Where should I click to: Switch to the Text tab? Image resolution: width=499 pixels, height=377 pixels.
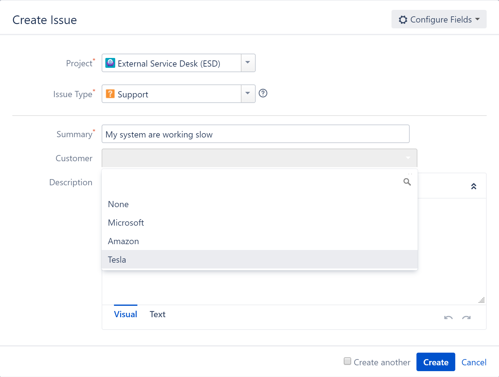(157, 314)
